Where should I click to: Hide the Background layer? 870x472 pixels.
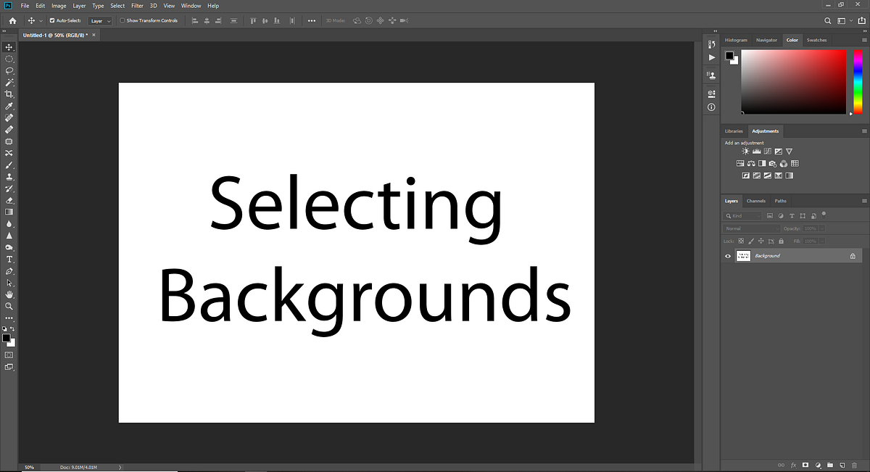728,255
